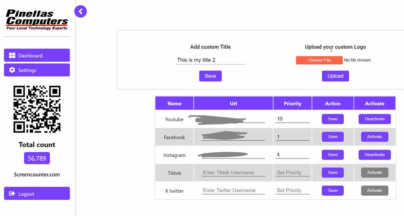404x216 pixels.
Task: Open the Dashboard menu item
Action: coord(37,55)
